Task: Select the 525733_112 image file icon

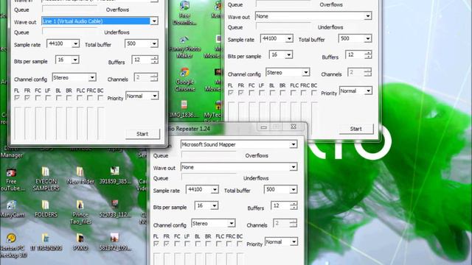Action: 115,209
